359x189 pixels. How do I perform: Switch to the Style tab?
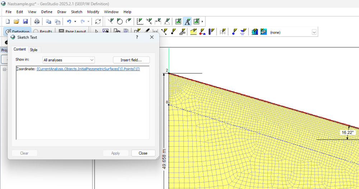pyautogui.click(x=34, y=50)
